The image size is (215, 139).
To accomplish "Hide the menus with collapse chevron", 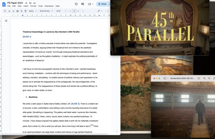I will pos(107,11).
